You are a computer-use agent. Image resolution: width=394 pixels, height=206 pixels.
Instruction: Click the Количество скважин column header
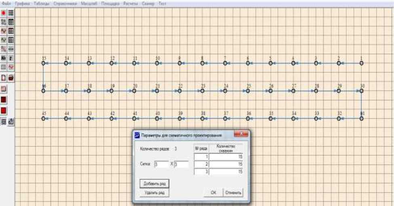tap(225, 149)
